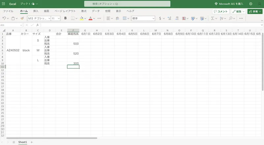Click the 共有 share button
Viewport: 264px width, 145px height.
(255, 11)
